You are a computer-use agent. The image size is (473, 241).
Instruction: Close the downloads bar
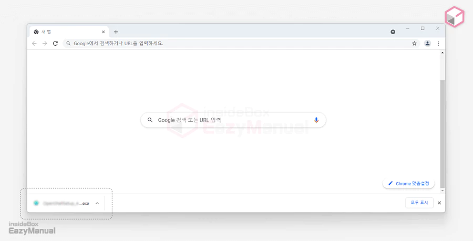point(439,203)
